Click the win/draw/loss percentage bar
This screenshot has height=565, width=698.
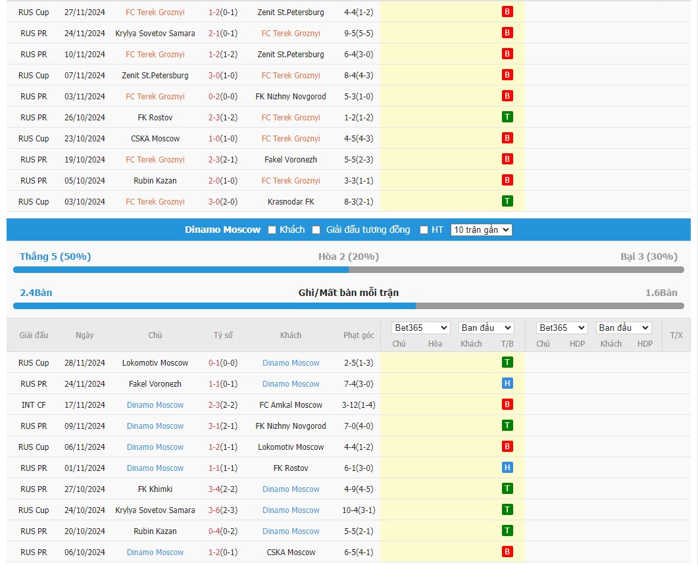pos(349,270)
